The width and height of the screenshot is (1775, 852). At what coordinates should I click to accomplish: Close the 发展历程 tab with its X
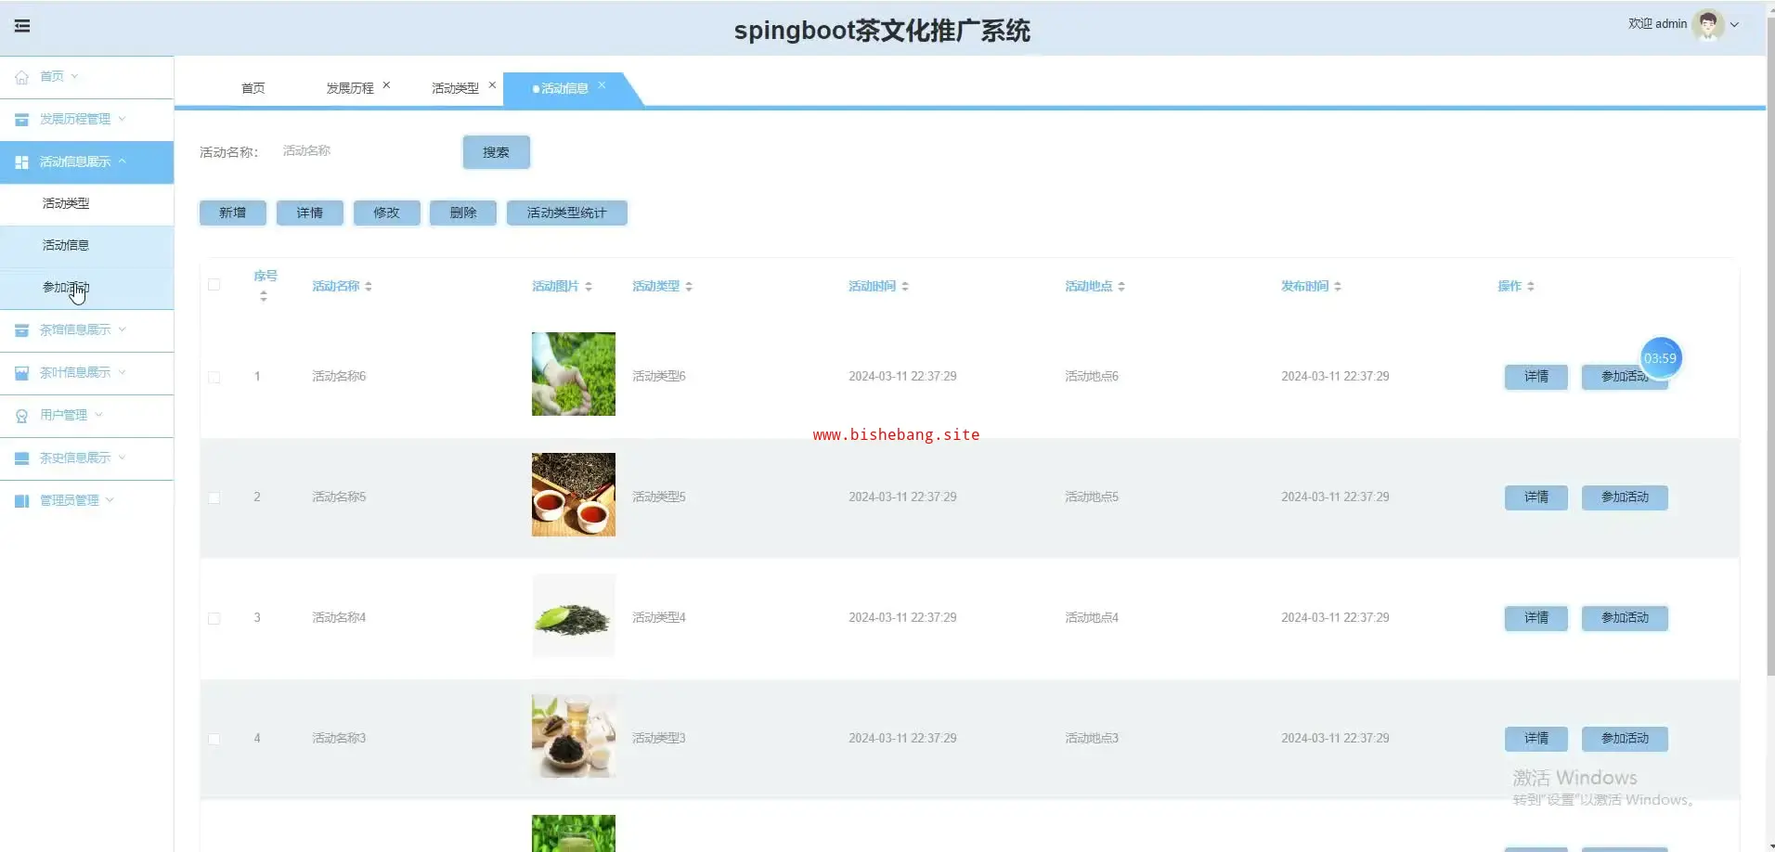click(x=386, y=85)
